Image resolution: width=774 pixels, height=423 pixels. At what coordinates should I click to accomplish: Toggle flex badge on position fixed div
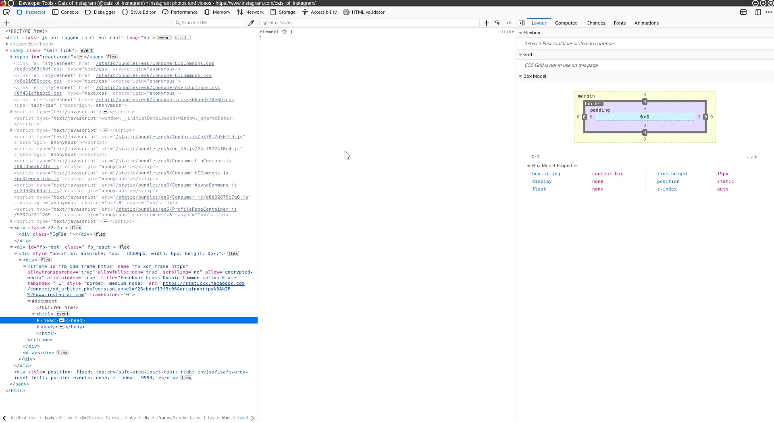pos(186,377)
